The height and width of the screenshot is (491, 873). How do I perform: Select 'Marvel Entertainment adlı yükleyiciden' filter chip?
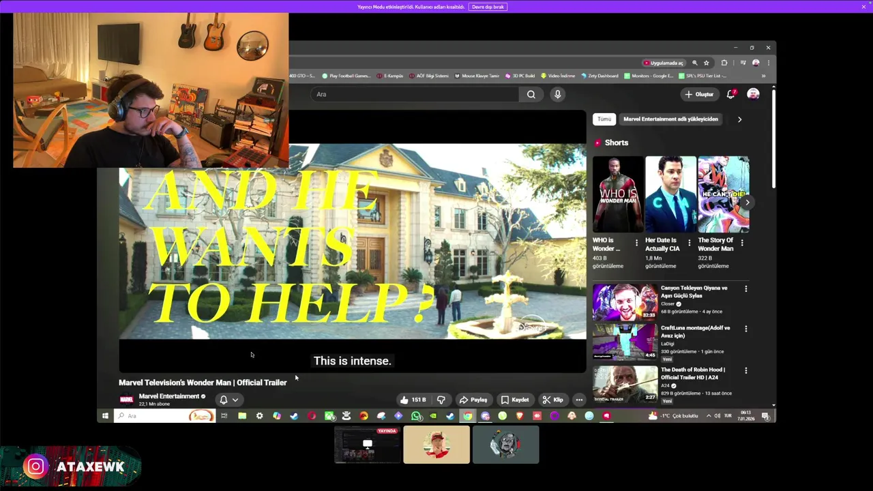[670, 119]
